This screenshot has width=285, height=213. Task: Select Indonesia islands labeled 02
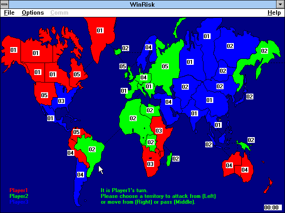209,144
